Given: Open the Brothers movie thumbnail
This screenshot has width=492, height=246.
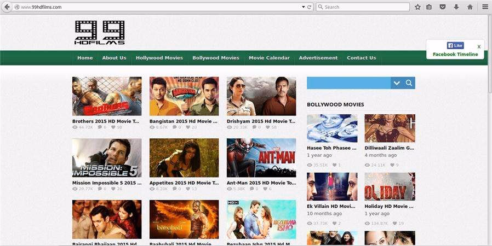Looking at the screenshot, I should pyautogui.click(x=107, y=96).
